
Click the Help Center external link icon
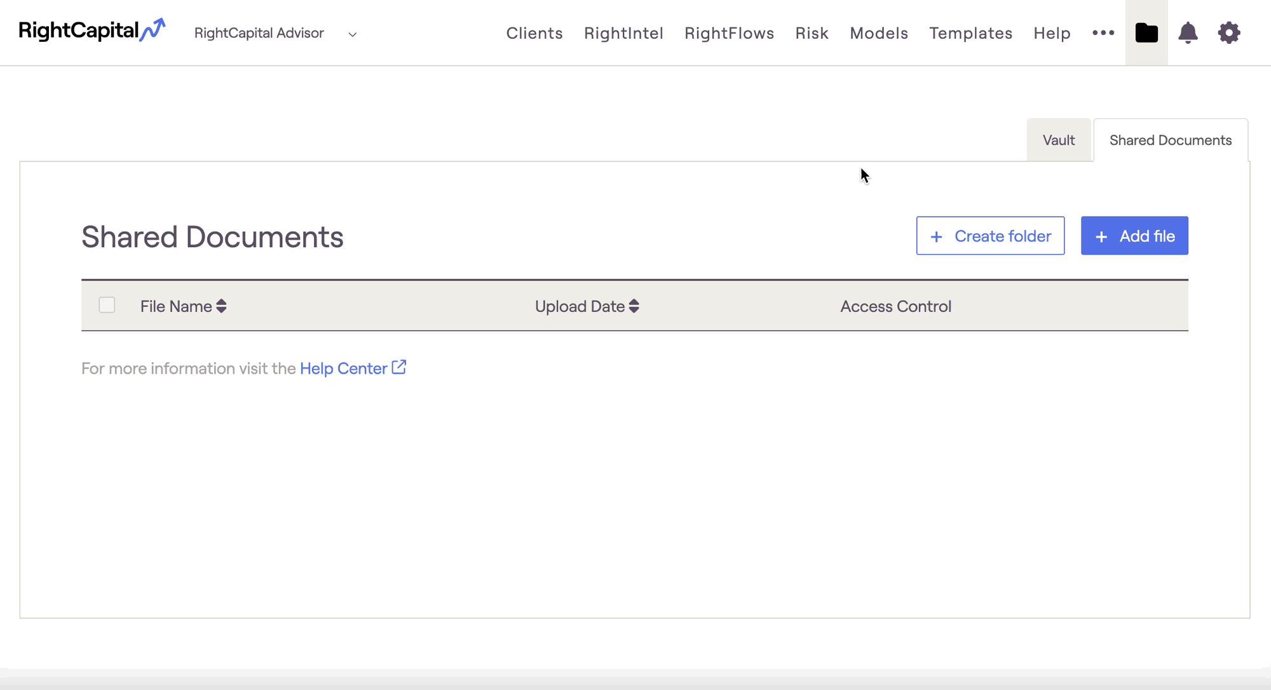pos(399,368)
